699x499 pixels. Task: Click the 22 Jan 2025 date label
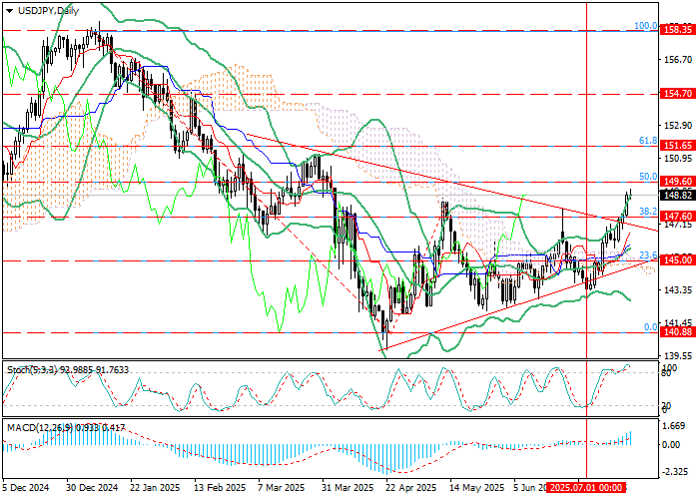(x=155, y=488)
